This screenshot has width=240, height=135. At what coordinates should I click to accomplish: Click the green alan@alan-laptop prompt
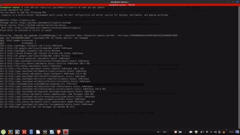(10, 7)
